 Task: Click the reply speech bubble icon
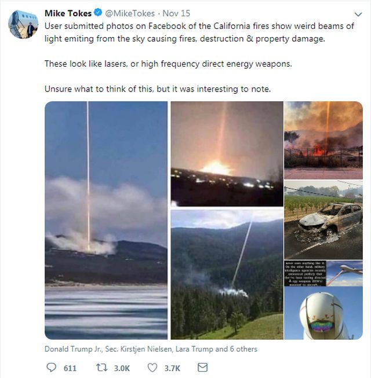pos(52,368)
